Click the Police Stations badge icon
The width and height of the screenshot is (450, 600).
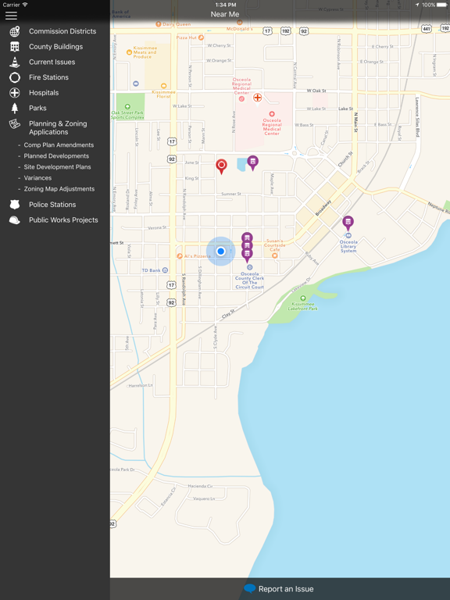click(15, 205)
